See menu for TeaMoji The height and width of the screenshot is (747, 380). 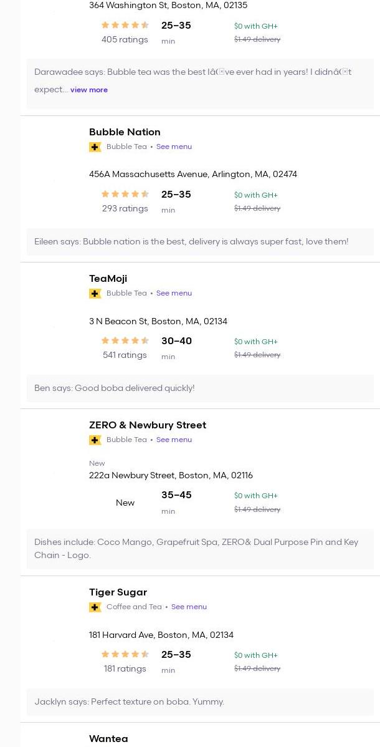tap(174, 294)
